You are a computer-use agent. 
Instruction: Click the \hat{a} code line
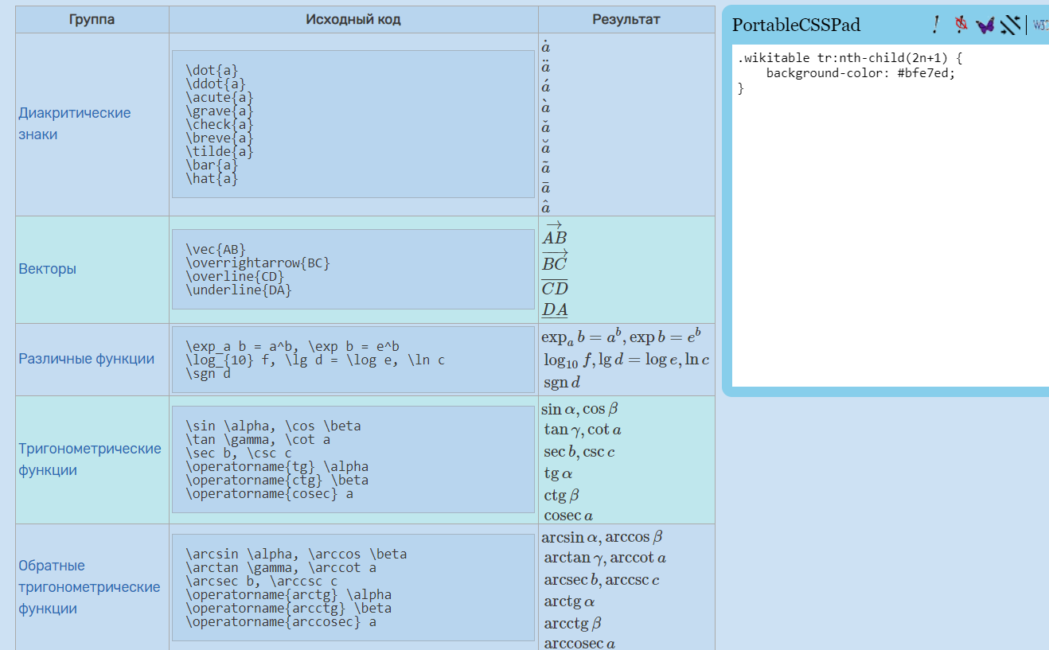[x=212, y=179]
